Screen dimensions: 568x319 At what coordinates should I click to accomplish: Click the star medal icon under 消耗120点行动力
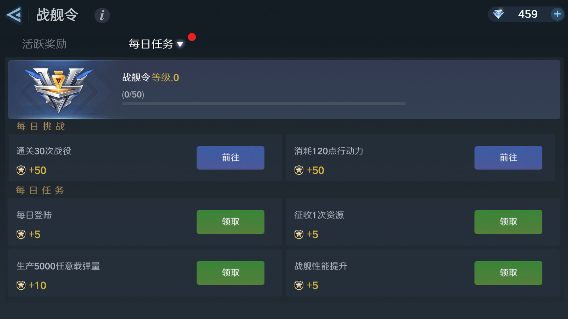(299, 170)
